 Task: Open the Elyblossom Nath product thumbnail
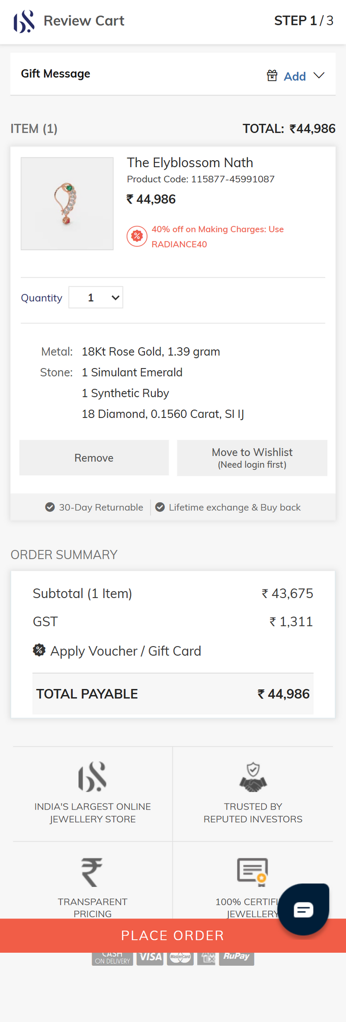click(67, 204)
